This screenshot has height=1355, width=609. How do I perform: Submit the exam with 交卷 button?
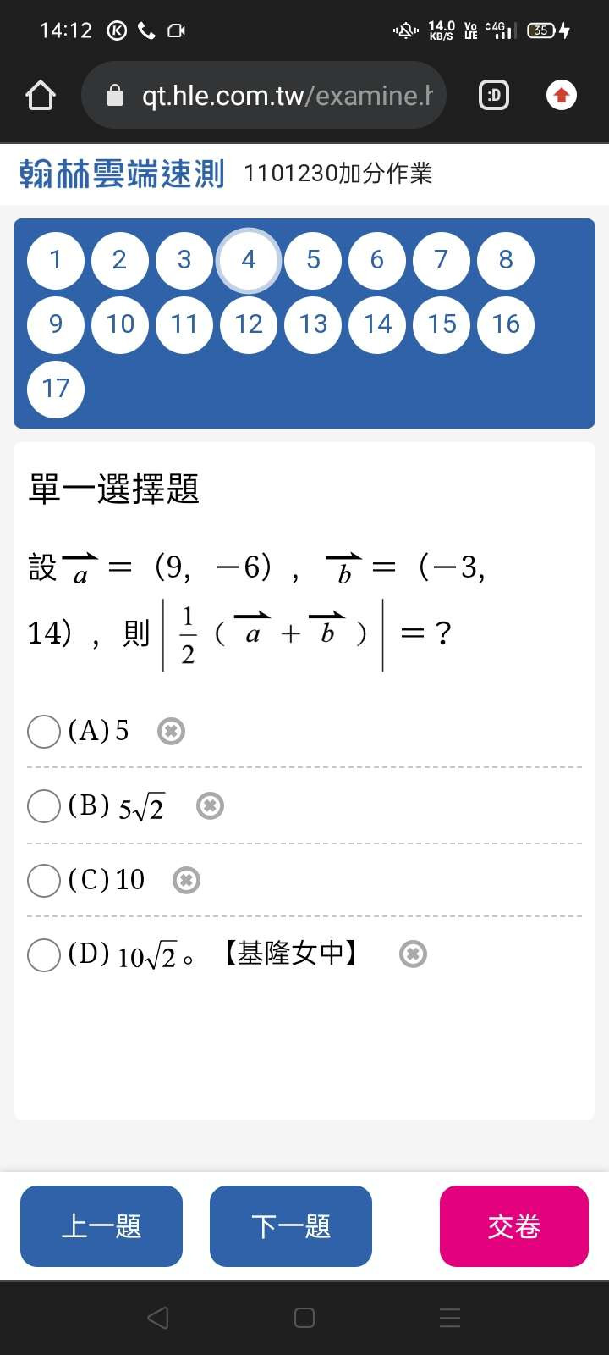(x=513, y=1226)
